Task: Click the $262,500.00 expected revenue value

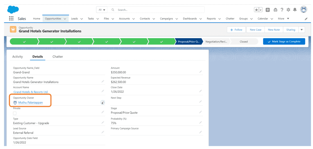Action: pyautogui.click(x=118, y=82)
